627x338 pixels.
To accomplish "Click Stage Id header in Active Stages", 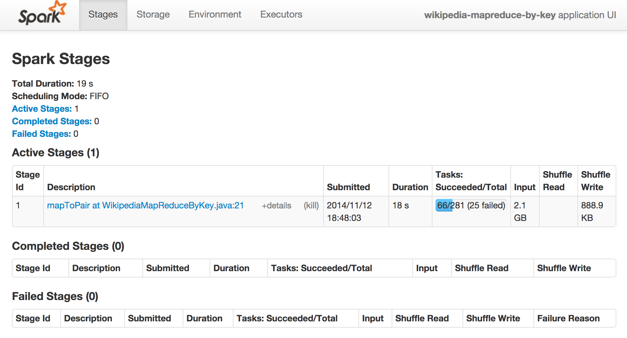I will [x=28, y=181].
